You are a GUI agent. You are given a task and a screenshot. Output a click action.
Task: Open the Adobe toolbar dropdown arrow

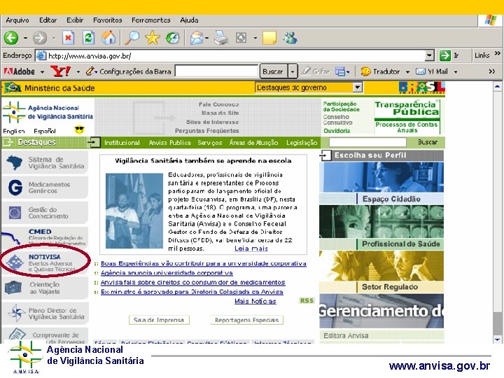42,71
